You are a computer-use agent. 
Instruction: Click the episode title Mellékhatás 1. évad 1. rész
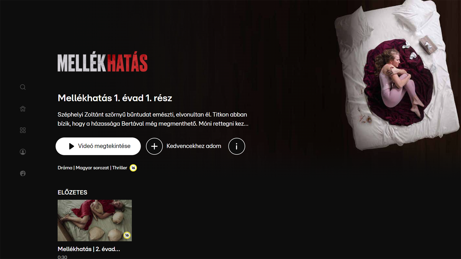pyautogui.click(x=115, y=98)
